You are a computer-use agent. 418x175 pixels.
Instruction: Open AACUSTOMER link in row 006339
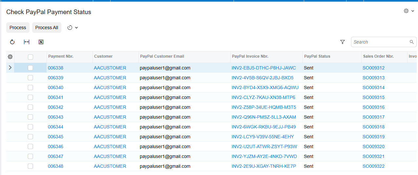click(x=110, y=78)
